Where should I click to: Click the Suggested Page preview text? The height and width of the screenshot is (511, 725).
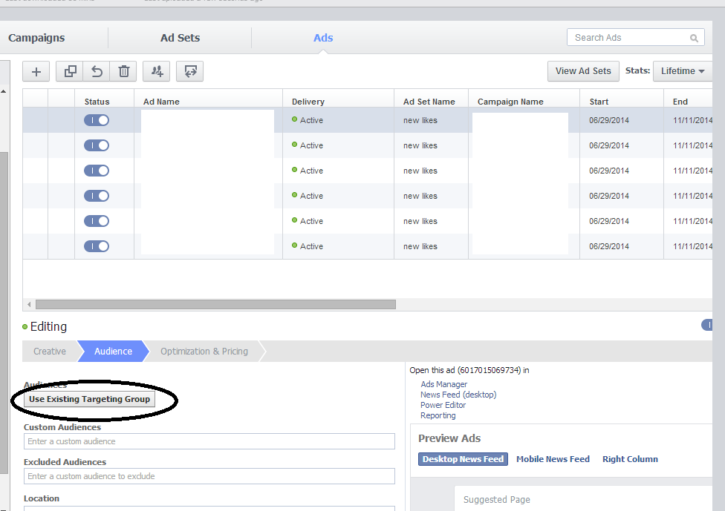tap(497, 499)
